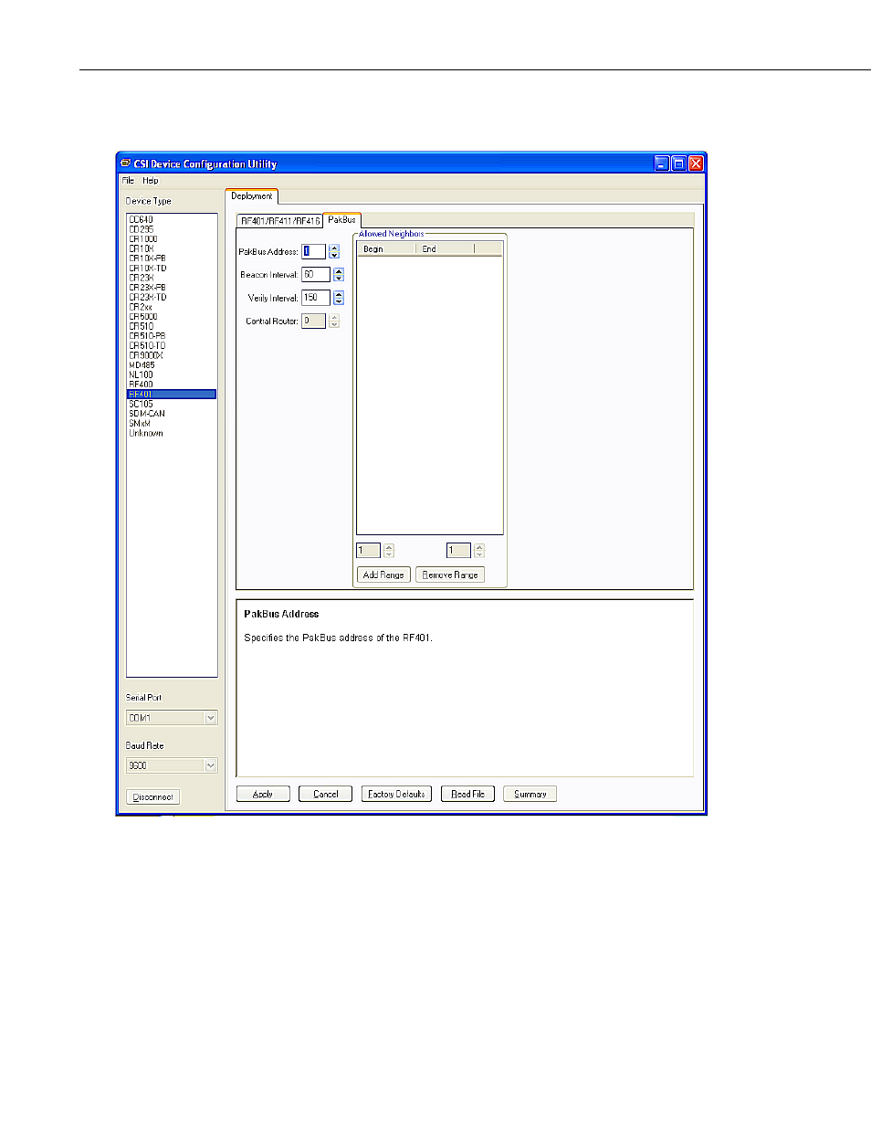Click the range Begin spinner arrows
Screen dimensions: 871x1128
(389, 550)
